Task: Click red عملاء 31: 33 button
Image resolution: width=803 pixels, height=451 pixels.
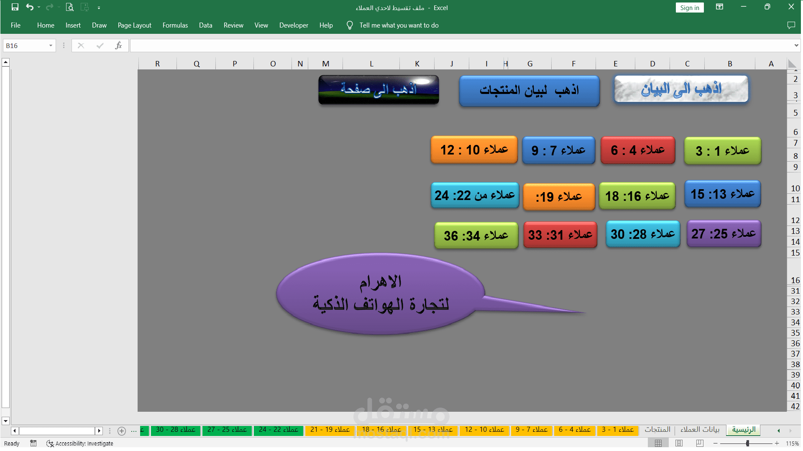Action: click(560, 235)
